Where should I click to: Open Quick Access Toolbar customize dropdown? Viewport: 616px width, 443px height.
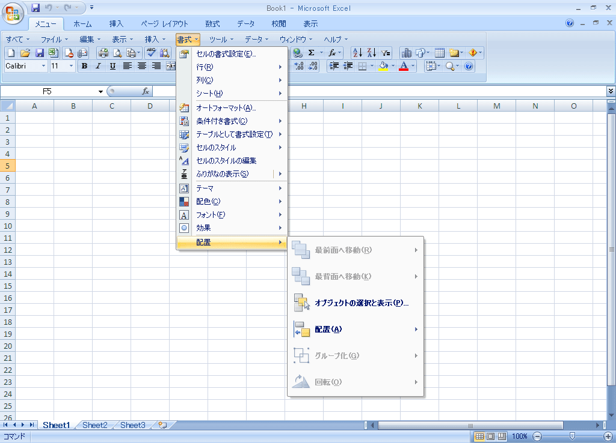tap(91, 7)
